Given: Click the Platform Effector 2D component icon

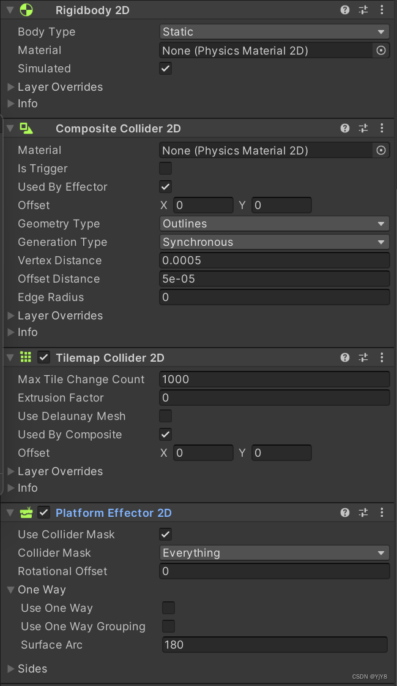Looking at the screenshot, I should [x=25, y=513].
